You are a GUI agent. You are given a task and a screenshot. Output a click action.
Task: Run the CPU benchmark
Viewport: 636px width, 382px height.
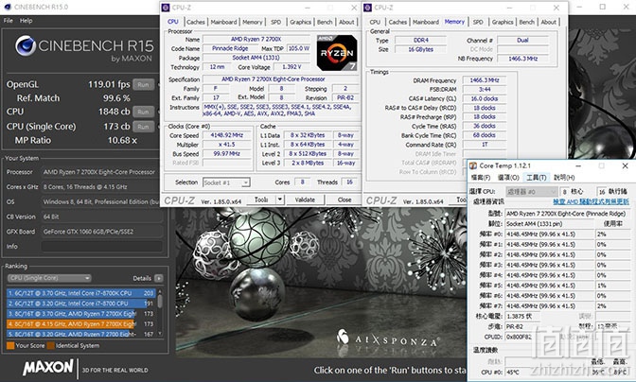click(143, 112)
